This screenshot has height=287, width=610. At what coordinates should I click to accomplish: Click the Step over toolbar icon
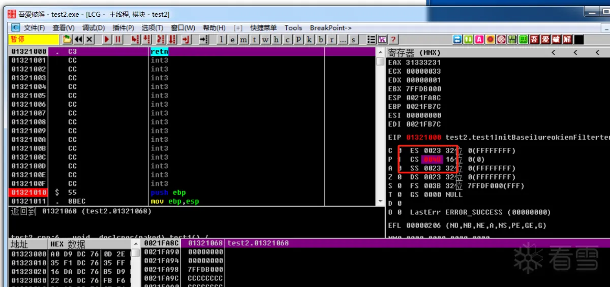tap(146, 39)
